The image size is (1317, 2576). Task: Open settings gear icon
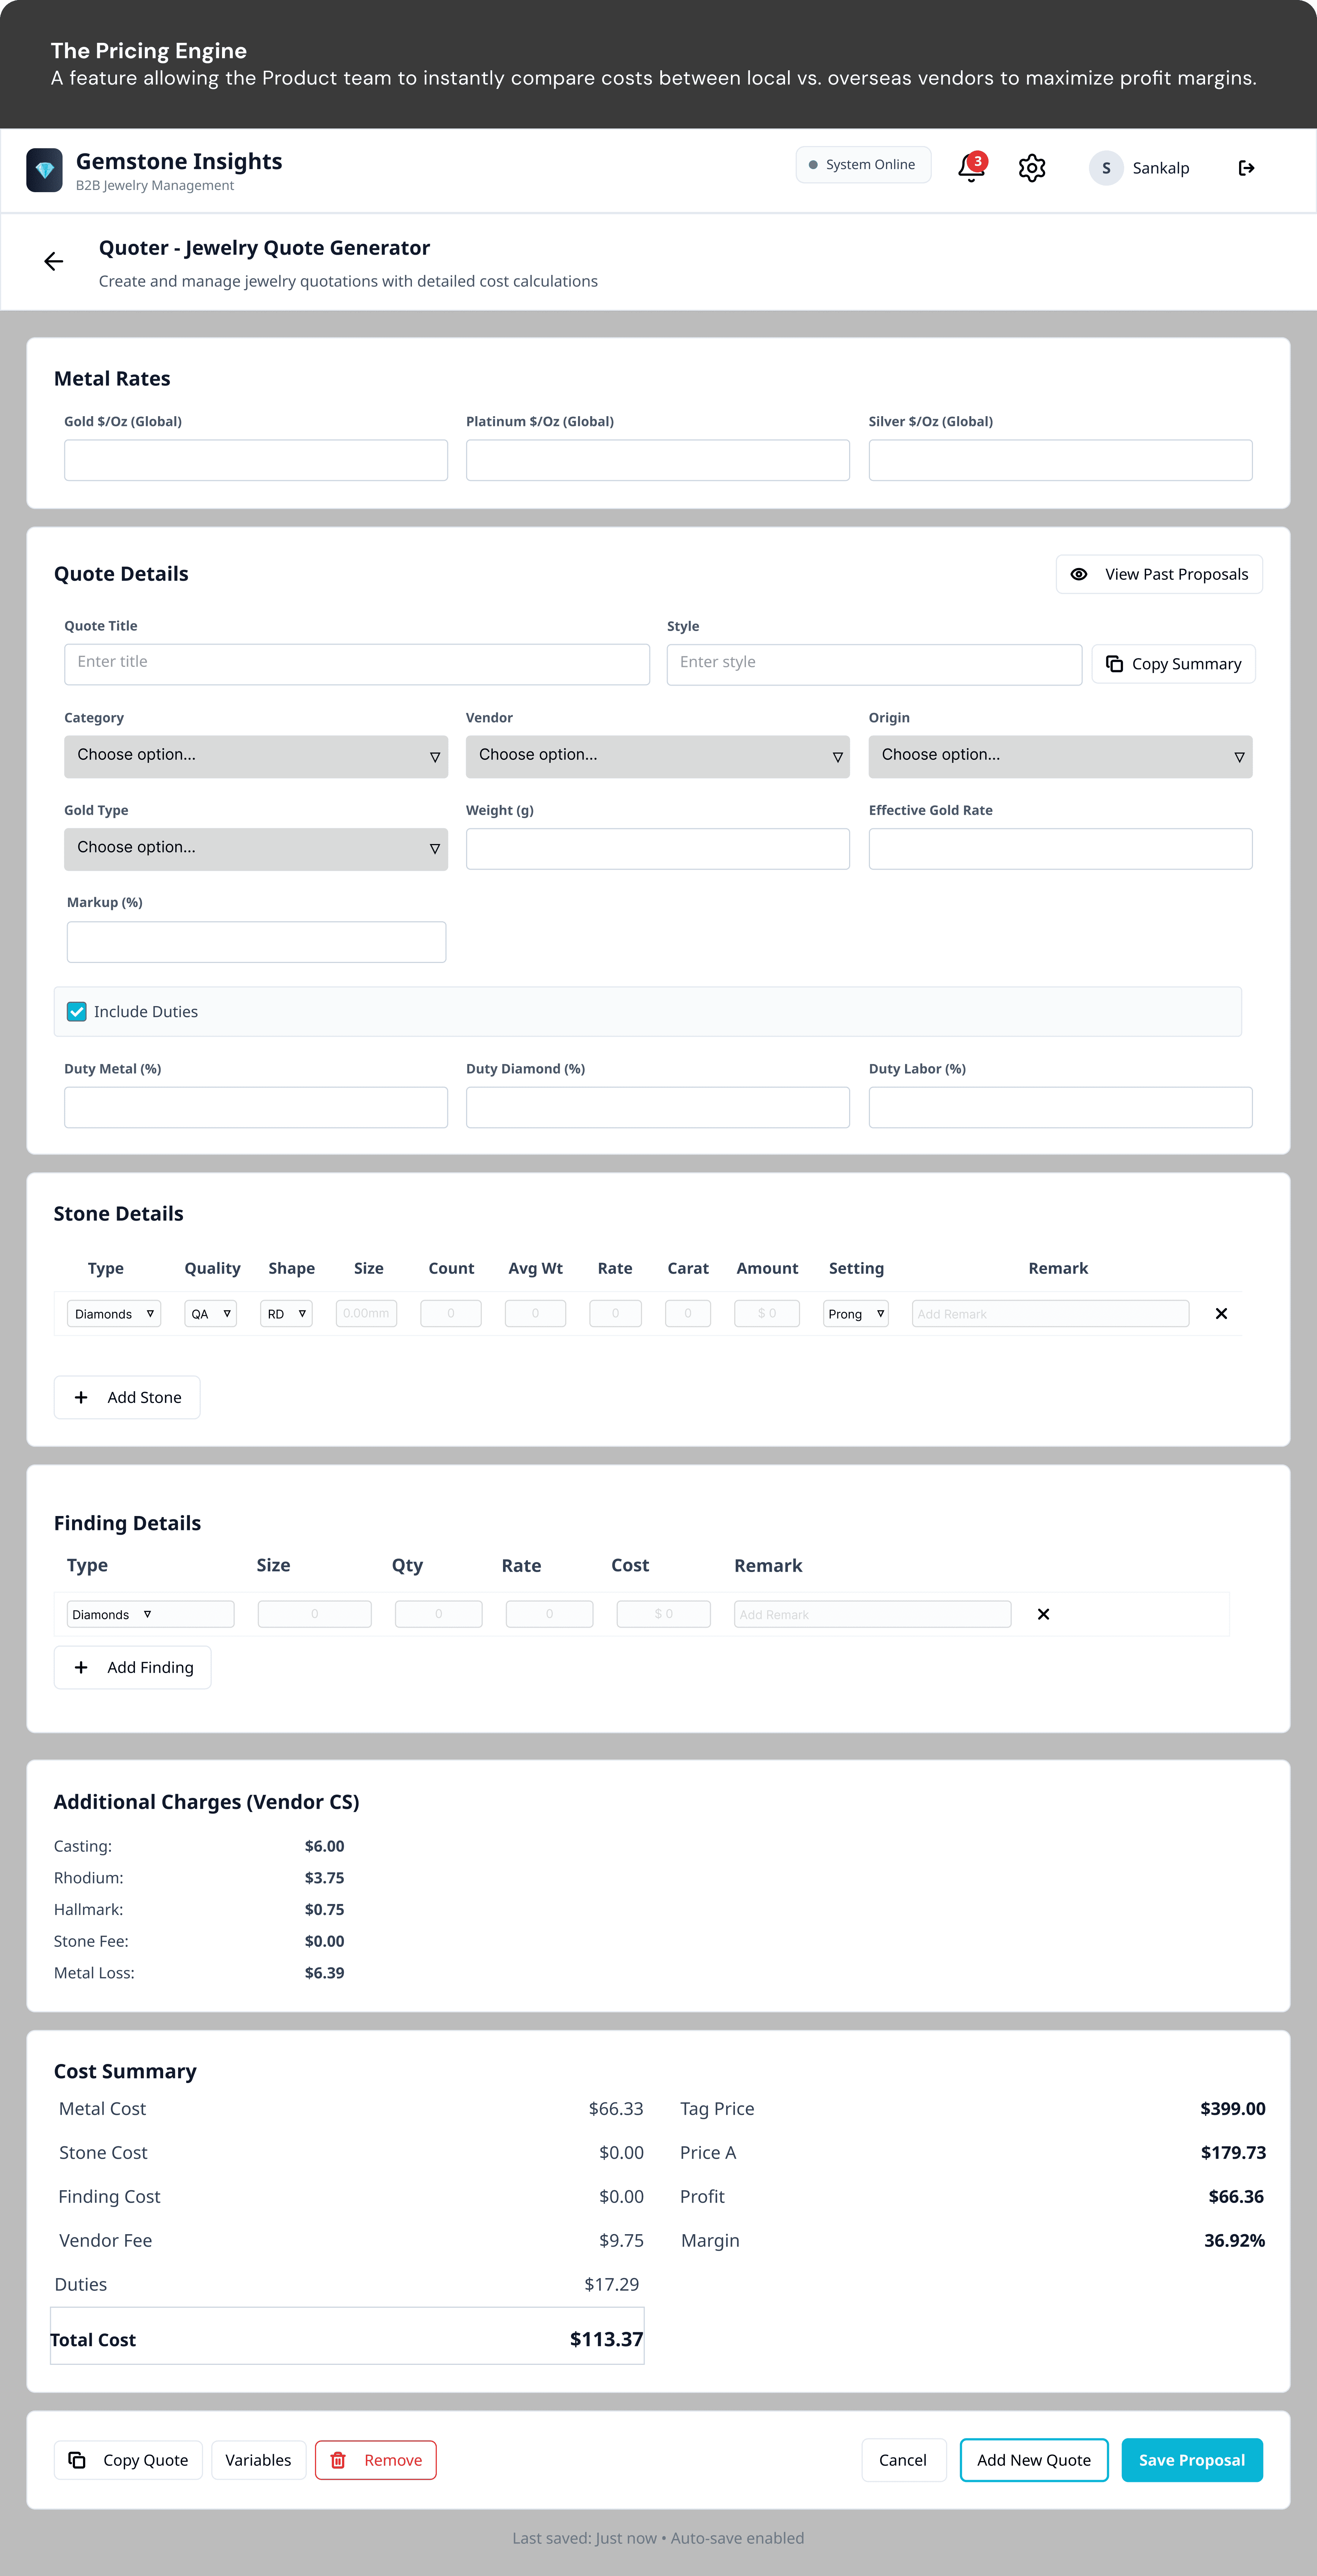pos(1031,168)
